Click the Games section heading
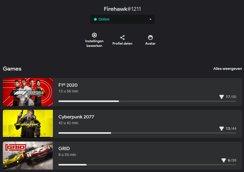The height and width of the screenshot is (172, 244). click(x=12, y=69)
